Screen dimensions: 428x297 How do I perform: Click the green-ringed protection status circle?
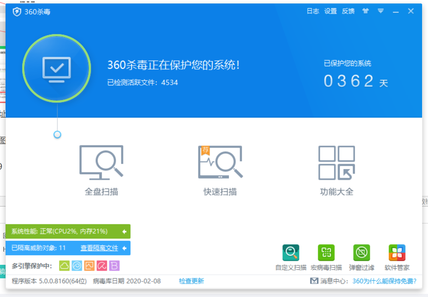tap(57, 68)
